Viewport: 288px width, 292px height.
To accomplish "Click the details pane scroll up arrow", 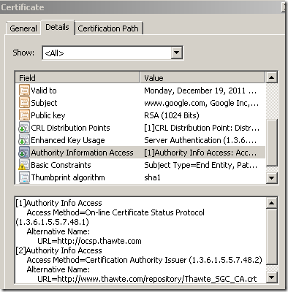I will (271, 203).
